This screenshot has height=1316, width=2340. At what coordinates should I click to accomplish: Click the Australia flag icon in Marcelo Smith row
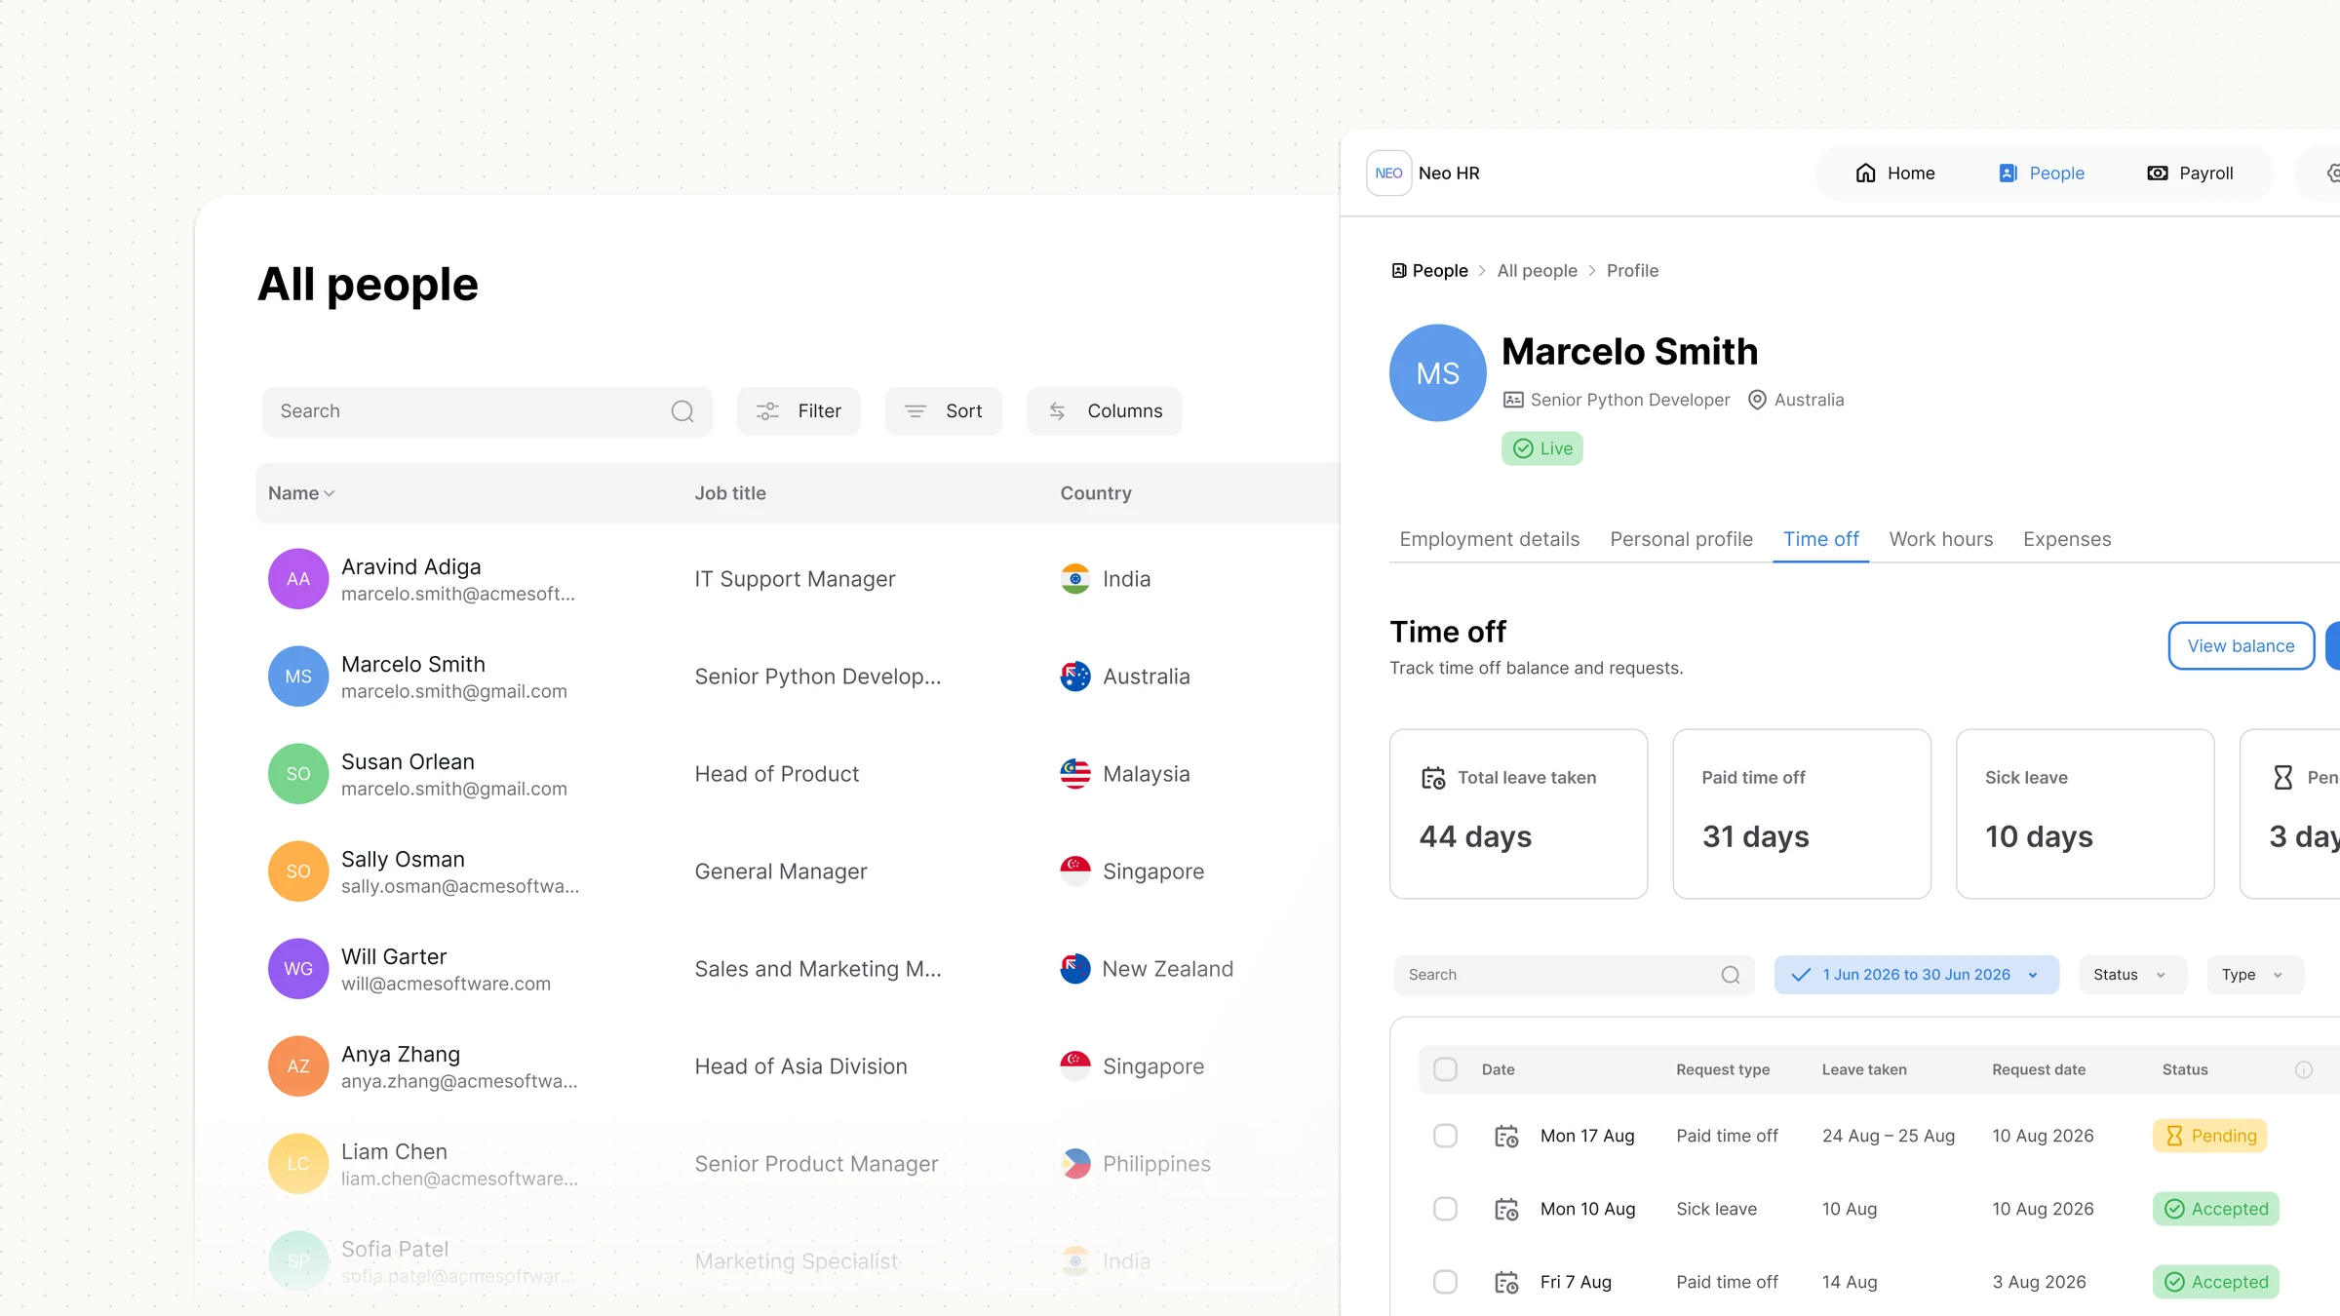[1075, 677]
